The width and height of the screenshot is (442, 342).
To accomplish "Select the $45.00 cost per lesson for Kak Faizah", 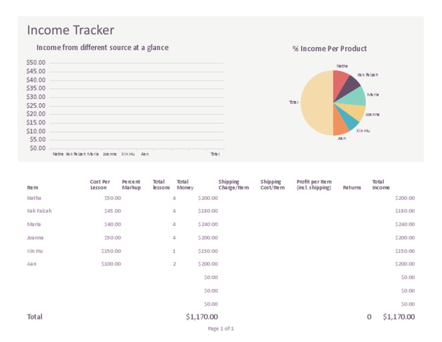I will tap(112, 211).
